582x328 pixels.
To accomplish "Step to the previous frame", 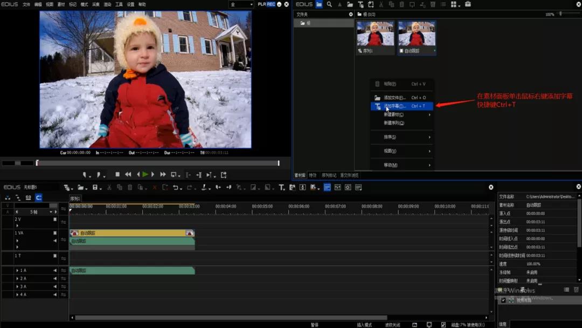I will (x=138, y=174).
